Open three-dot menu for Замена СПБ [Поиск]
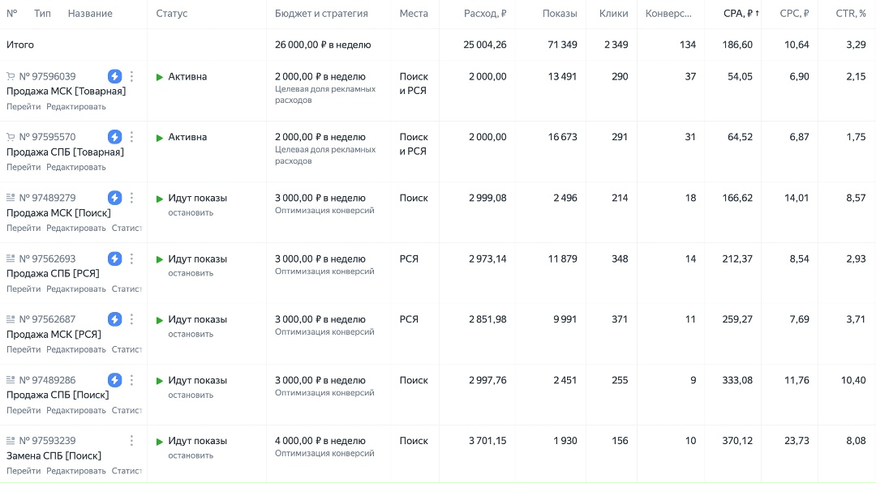 point(132,441)
